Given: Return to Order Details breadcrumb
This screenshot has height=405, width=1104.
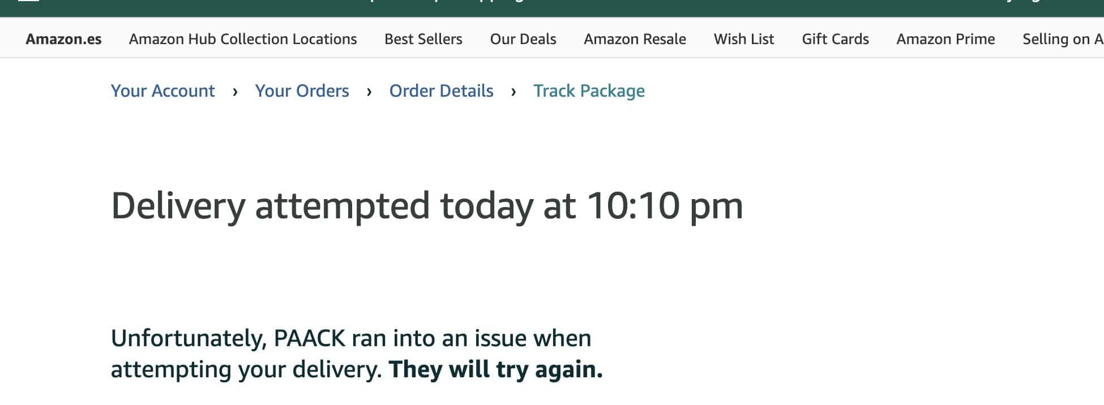Looking at the screenshot, I should point(441,91).
